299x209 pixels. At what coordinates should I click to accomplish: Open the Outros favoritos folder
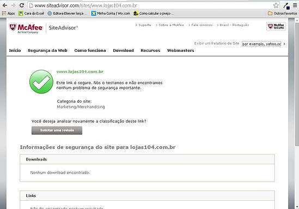point(283,14)
